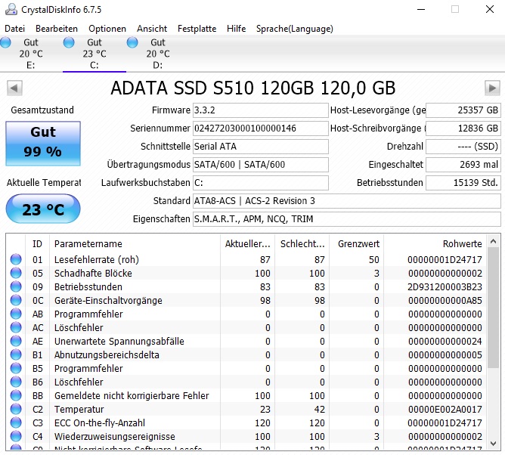Screen dimensions: 505x455
Task: Click the 23 °C temperature button
Action: point(43,209)
